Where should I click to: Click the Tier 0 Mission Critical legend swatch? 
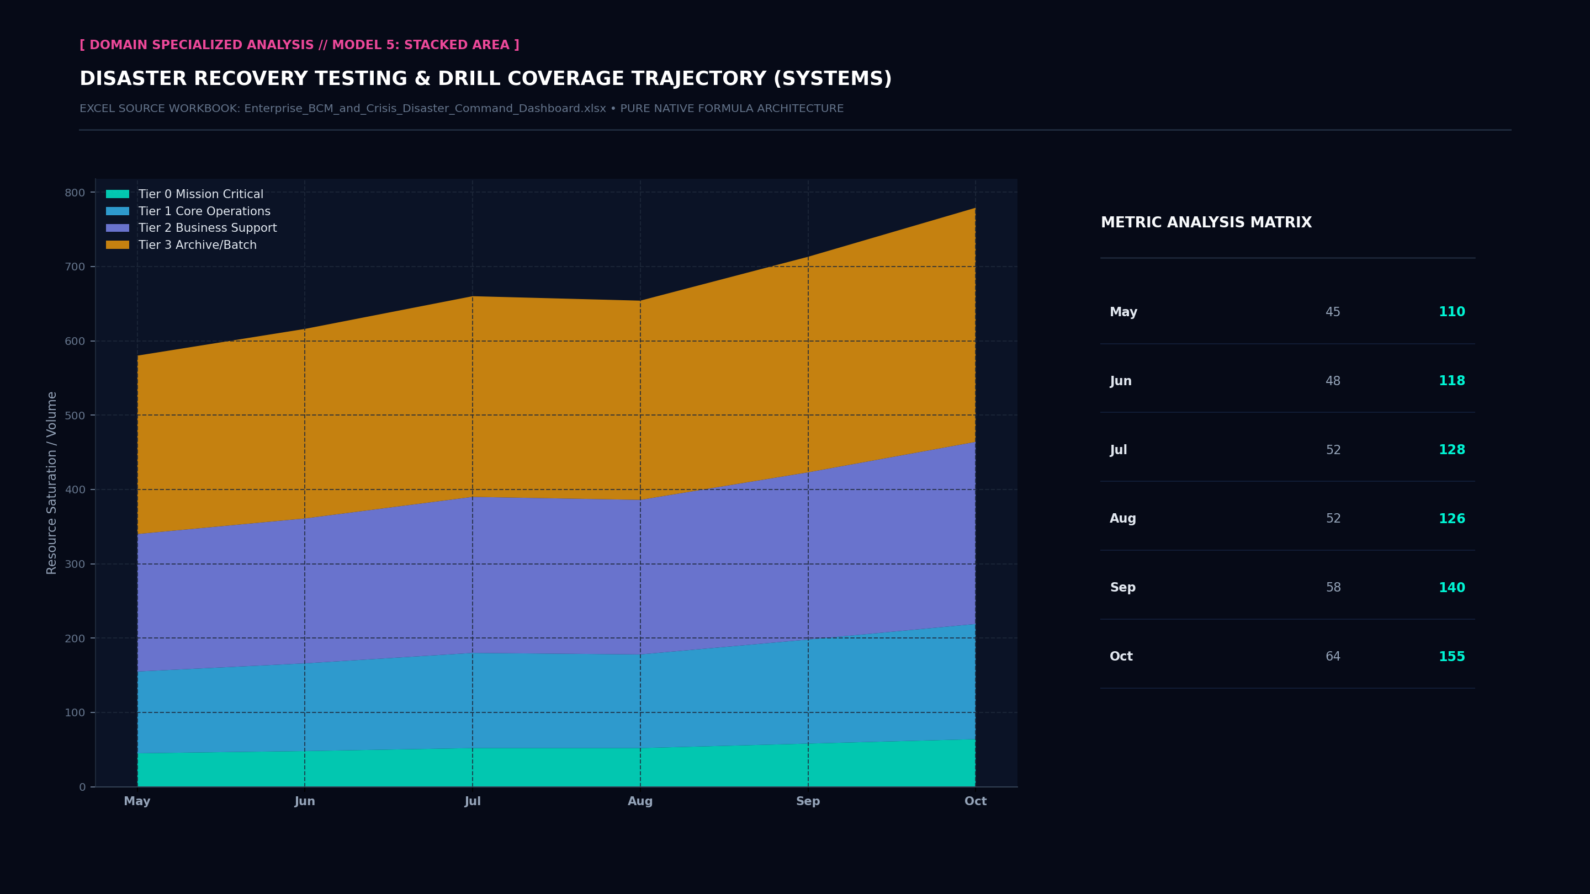coord(117,194)
